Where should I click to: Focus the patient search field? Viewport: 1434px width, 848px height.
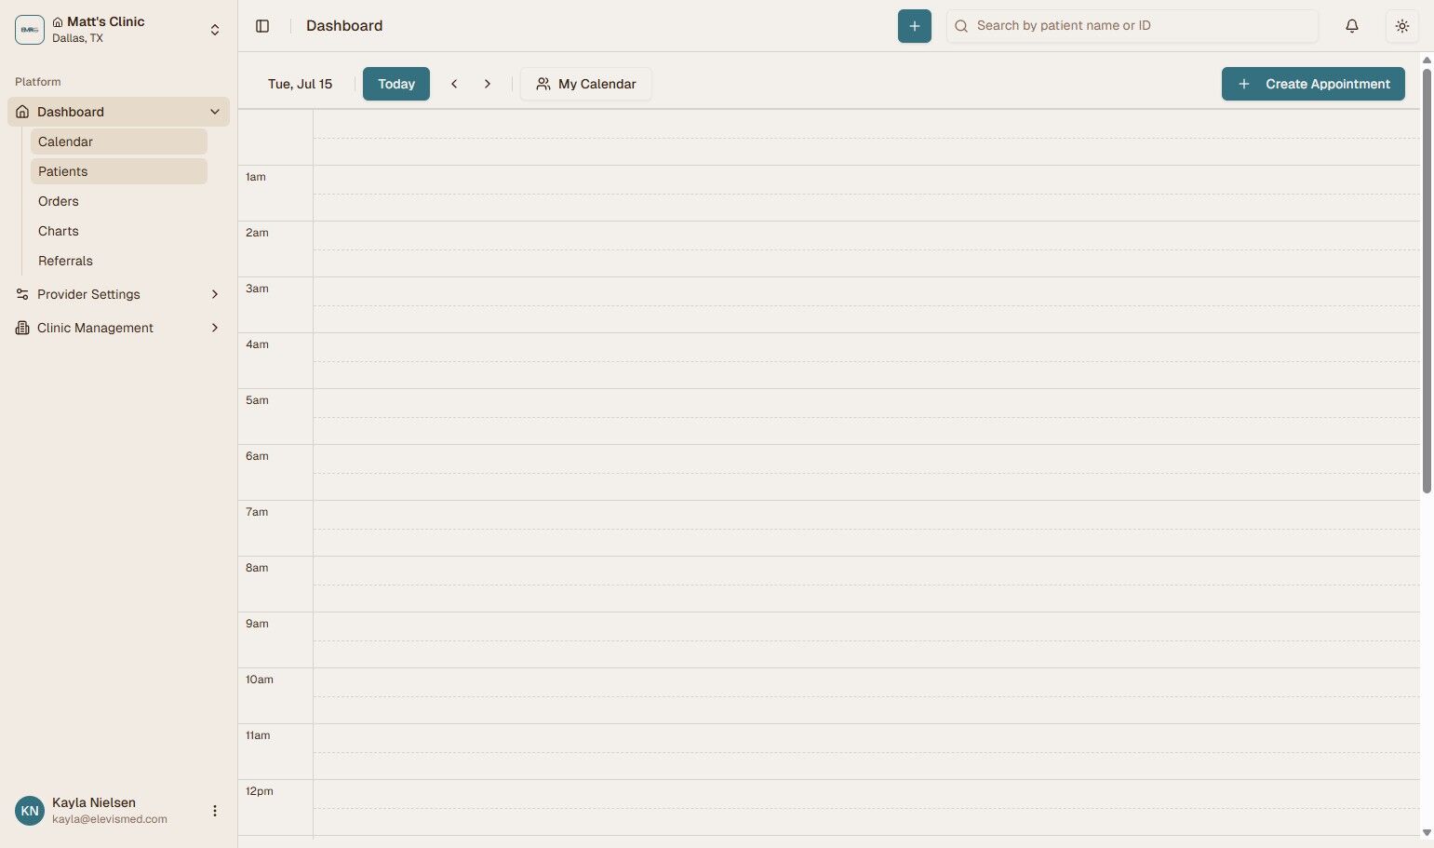tap(1132, 26)
